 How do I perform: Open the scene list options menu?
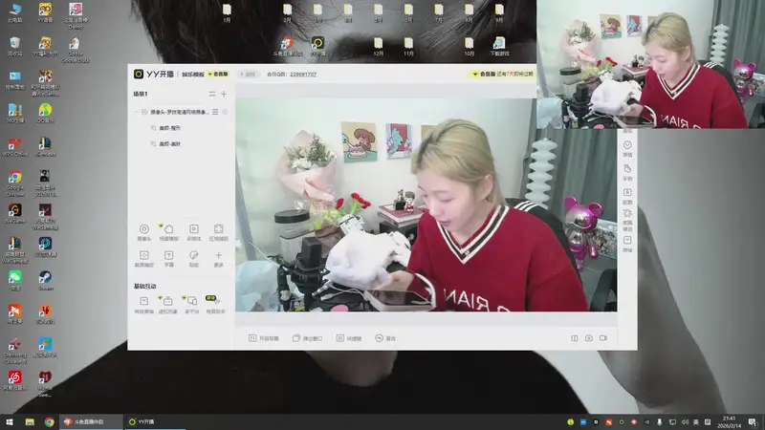(211, 94)
